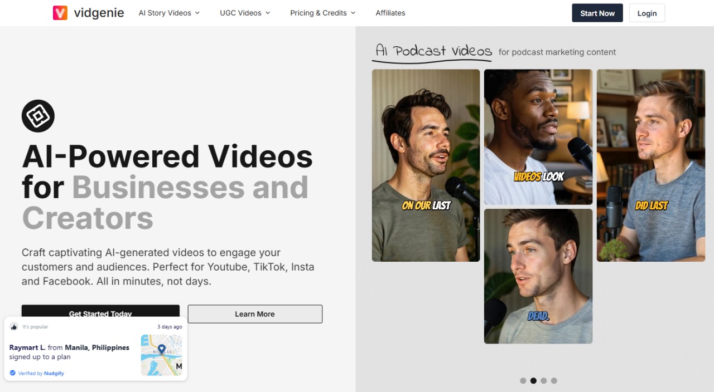Click the map pin in the notification popup
The image size is (714, 392).
click(162, 349)
